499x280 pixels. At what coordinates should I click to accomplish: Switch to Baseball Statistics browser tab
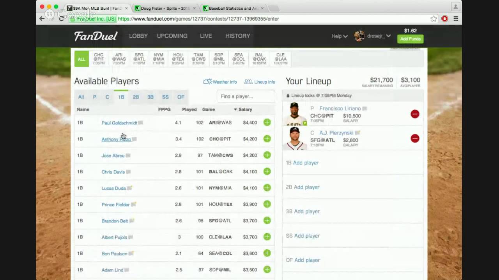[x=233, y=8]
